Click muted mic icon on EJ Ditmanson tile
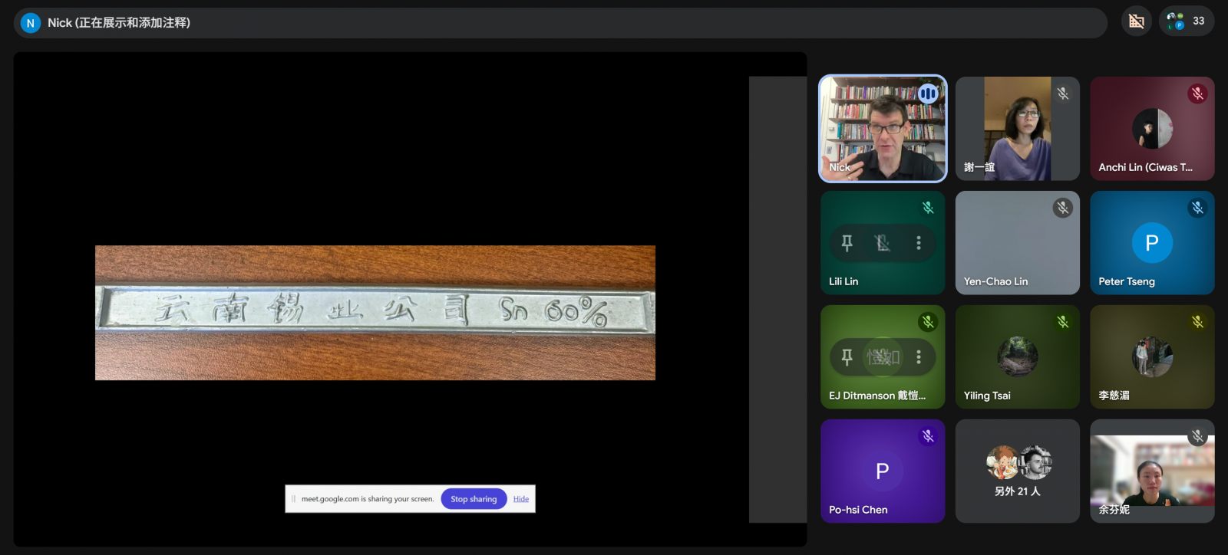 pos(928,322)
